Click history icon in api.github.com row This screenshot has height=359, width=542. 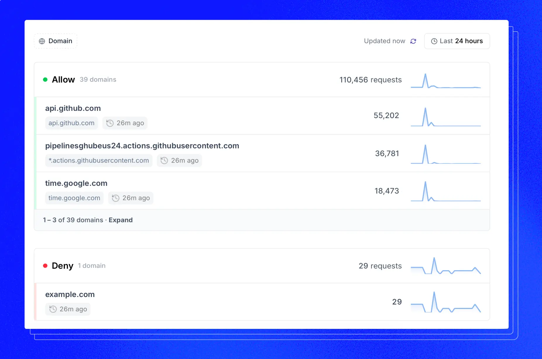pyautogui.click(x=110, y=123)
